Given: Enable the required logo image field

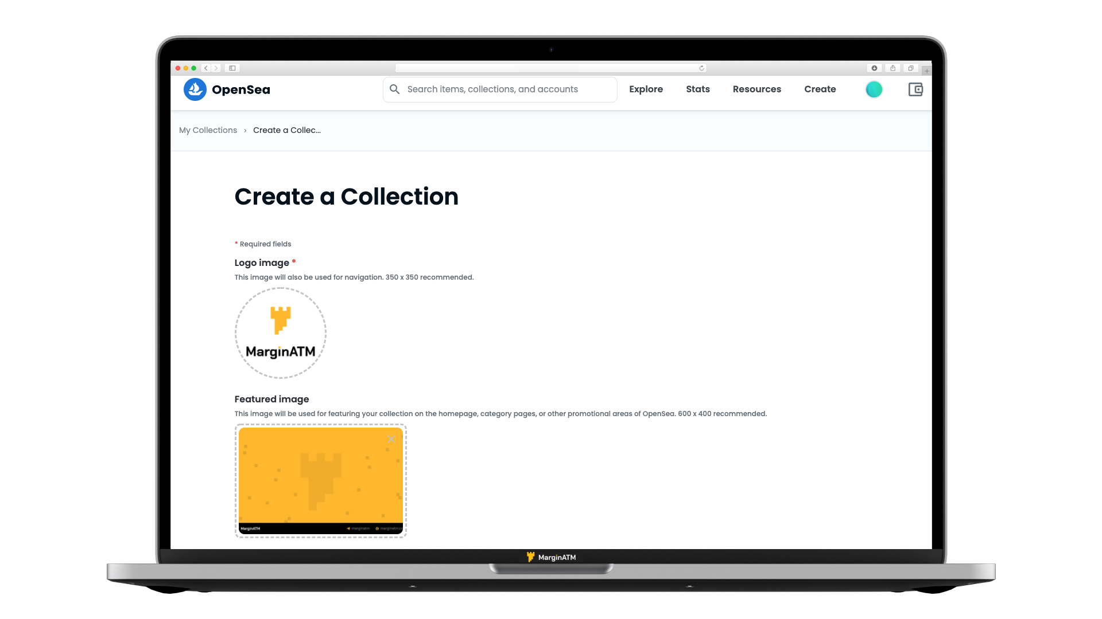Looking at the screenshot, I should [280, 334].
